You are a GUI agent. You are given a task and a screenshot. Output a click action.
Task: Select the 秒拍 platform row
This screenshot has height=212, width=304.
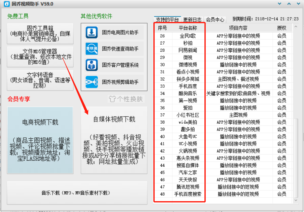(223, 43)
